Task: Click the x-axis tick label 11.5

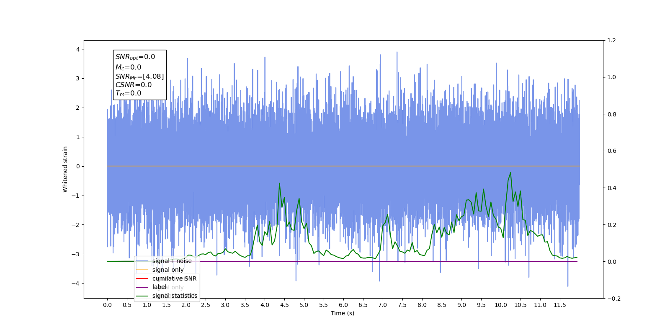Action: click(x=560, y=305)
